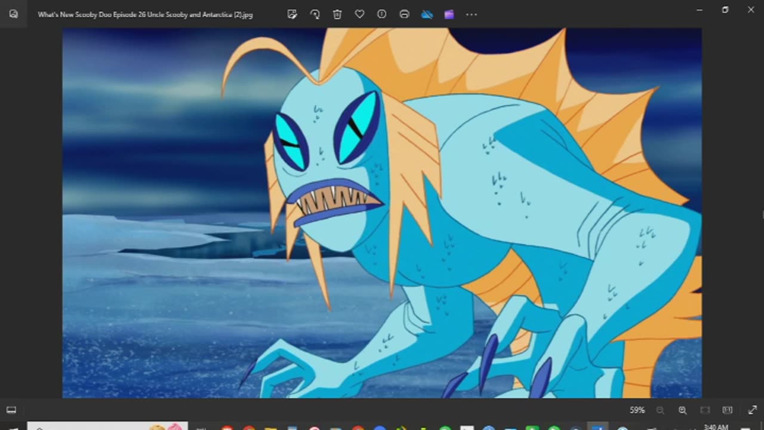Click the fit to window icon
Viewport: 764px width, 430px height.
point(705,410)
